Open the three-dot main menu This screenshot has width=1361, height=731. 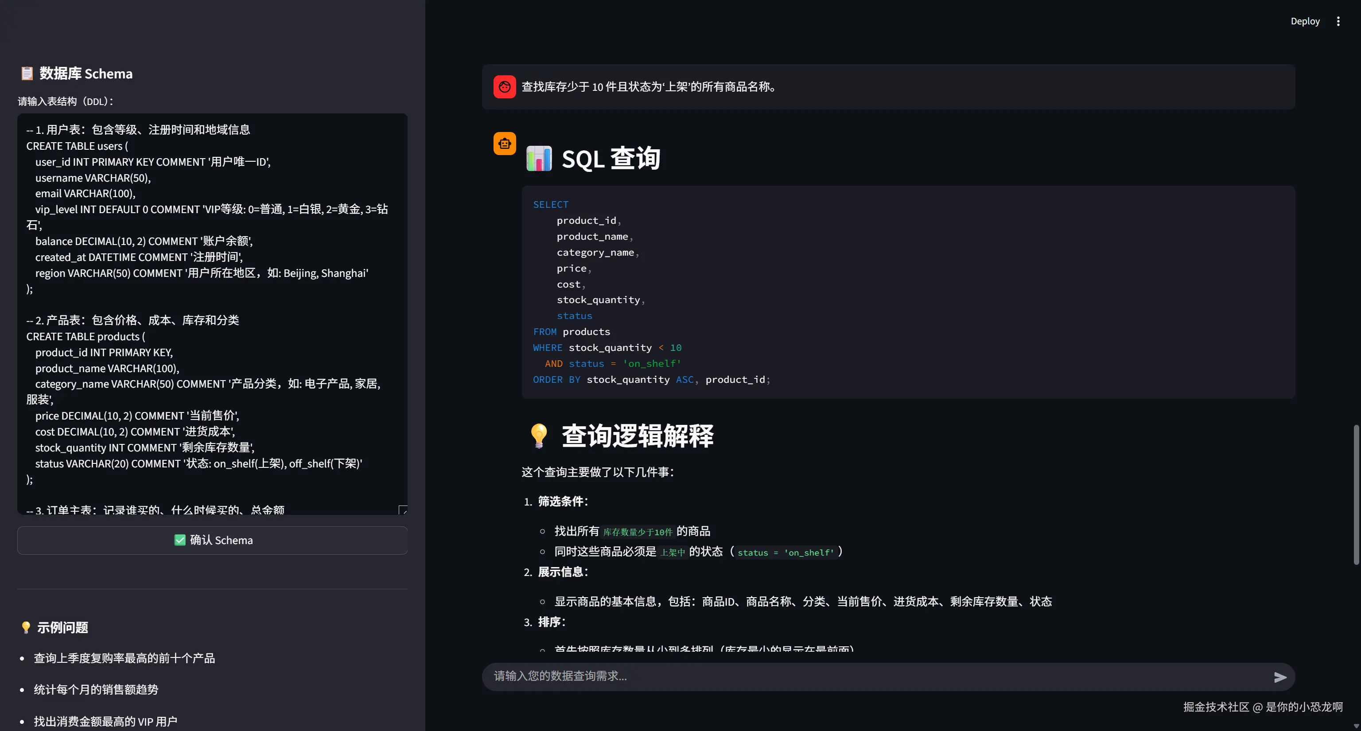point(1338,21)
